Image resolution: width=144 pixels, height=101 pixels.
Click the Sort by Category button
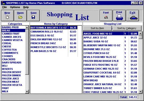[x=127, y=28]
